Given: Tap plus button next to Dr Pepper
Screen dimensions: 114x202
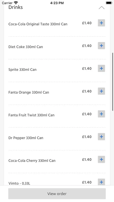Looking at the screenshot, I should point(101,137).
